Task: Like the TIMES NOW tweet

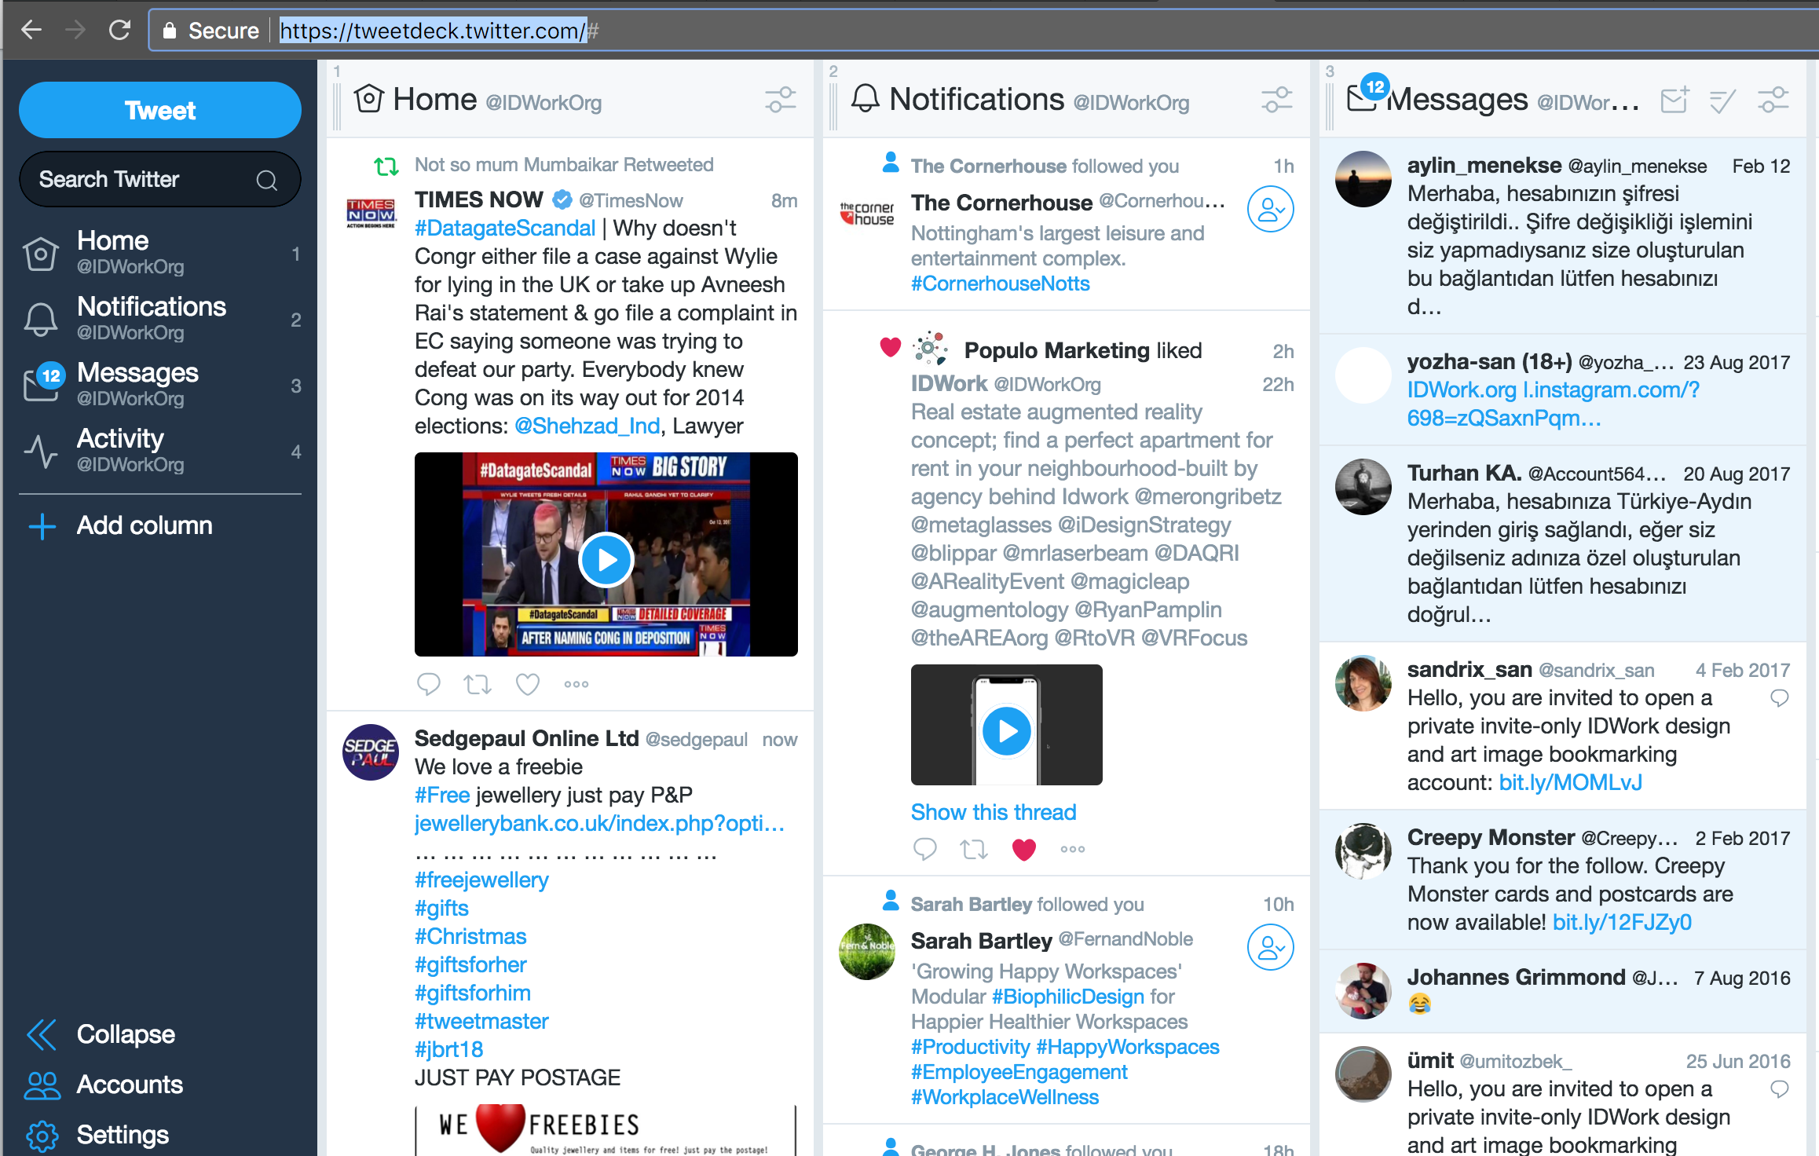Action: [x=527, y=684]
